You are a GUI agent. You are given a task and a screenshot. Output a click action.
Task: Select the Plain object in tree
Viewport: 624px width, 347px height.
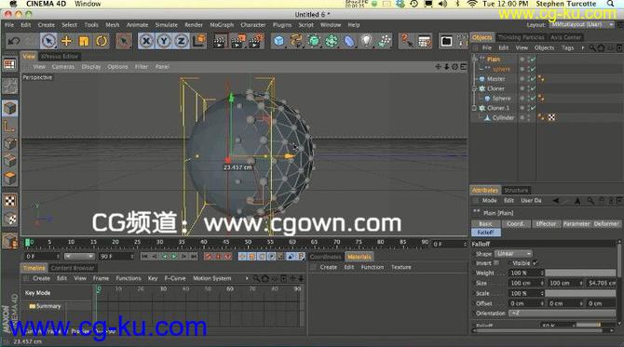point(494,60)
